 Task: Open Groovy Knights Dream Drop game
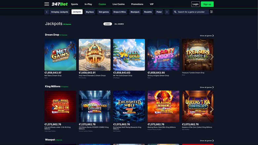(163, 55)
